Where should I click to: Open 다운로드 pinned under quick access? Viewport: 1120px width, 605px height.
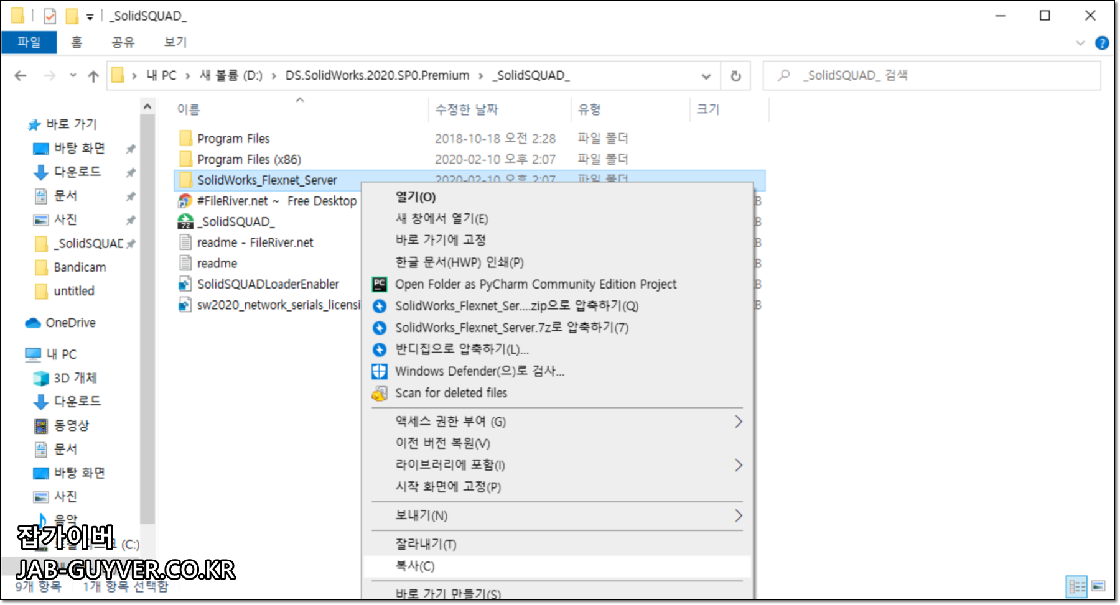(x=67, y=172)
